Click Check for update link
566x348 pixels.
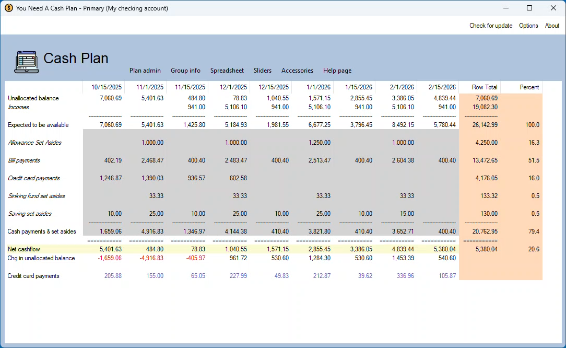[490, 26]
